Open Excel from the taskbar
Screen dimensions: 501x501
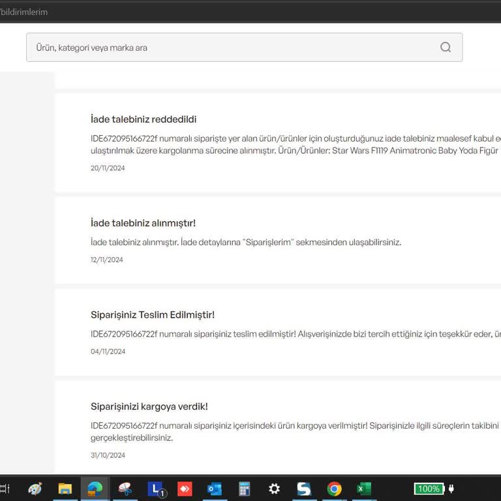pyautogui.click(x=364, y=489)
